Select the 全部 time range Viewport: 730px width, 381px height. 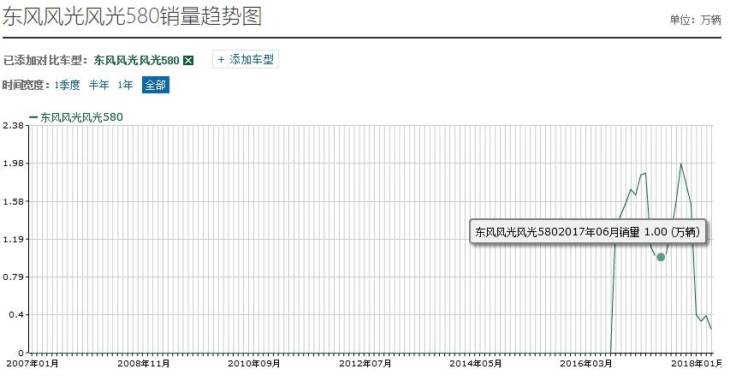pyautogui.click(x=156, y=86)
